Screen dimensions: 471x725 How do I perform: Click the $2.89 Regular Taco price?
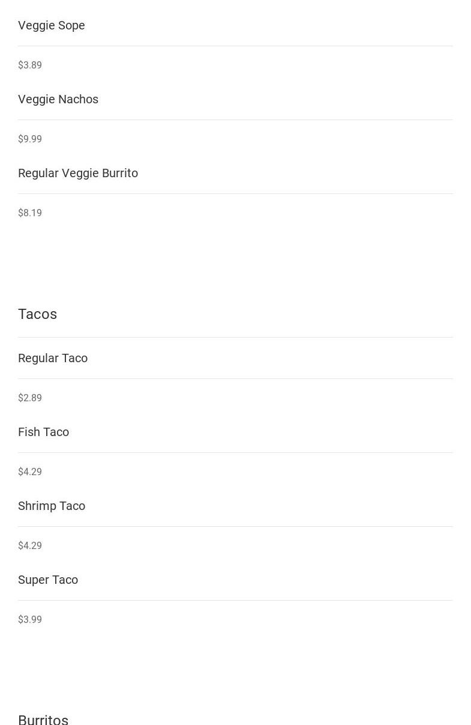pyautogui.click(x=30, y=398)
